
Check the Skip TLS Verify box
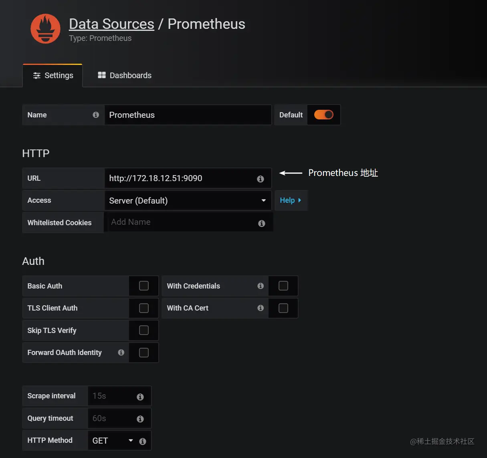point(144,331)
